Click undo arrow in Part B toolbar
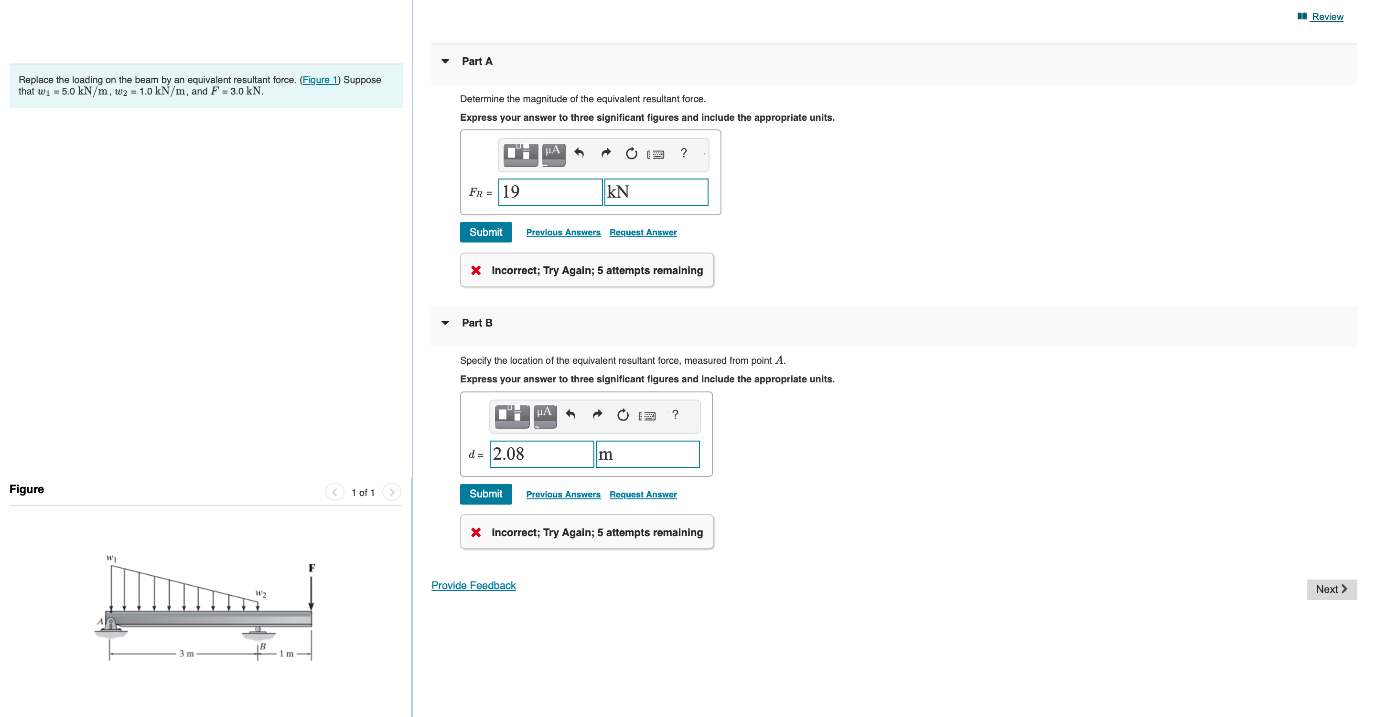This screenshot has width=1376, height=717. [x=570, y=415]
